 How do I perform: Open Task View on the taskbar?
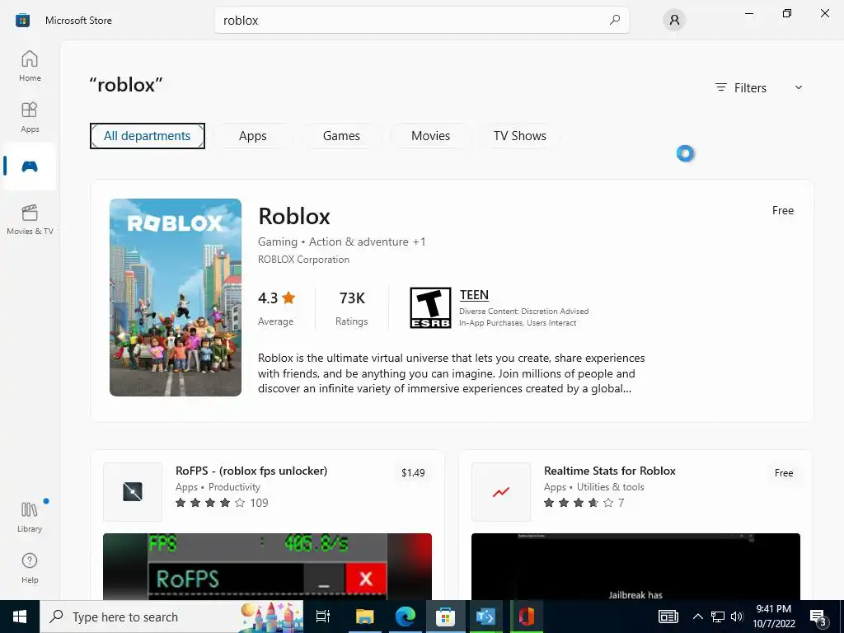click(x=323, y=617)
